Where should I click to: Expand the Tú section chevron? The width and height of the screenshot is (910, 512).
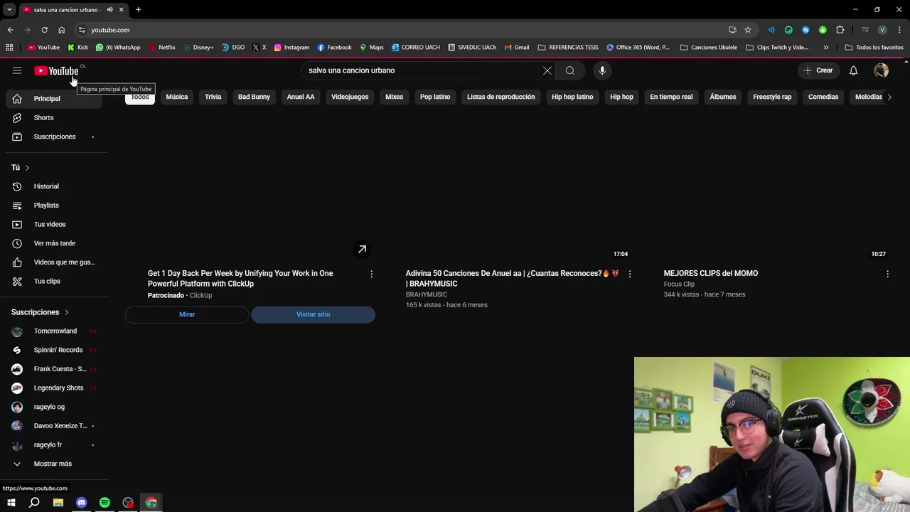click(x=27, y=168)
